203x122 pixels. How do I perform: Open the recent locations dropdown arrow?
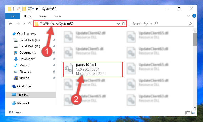coord(24,24)
